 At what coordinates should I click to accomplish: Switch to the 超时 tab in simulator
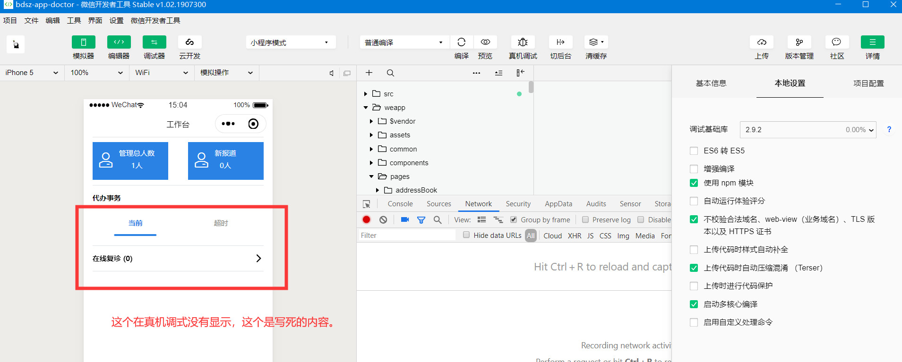pyautogui.click(x=221, y=223)
